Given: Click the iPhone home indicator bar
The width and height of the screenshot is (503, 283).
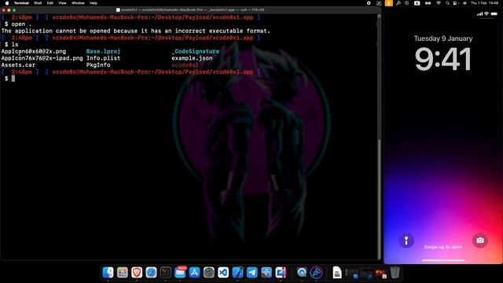Looking at the screenshot, I should pos(443,260).
